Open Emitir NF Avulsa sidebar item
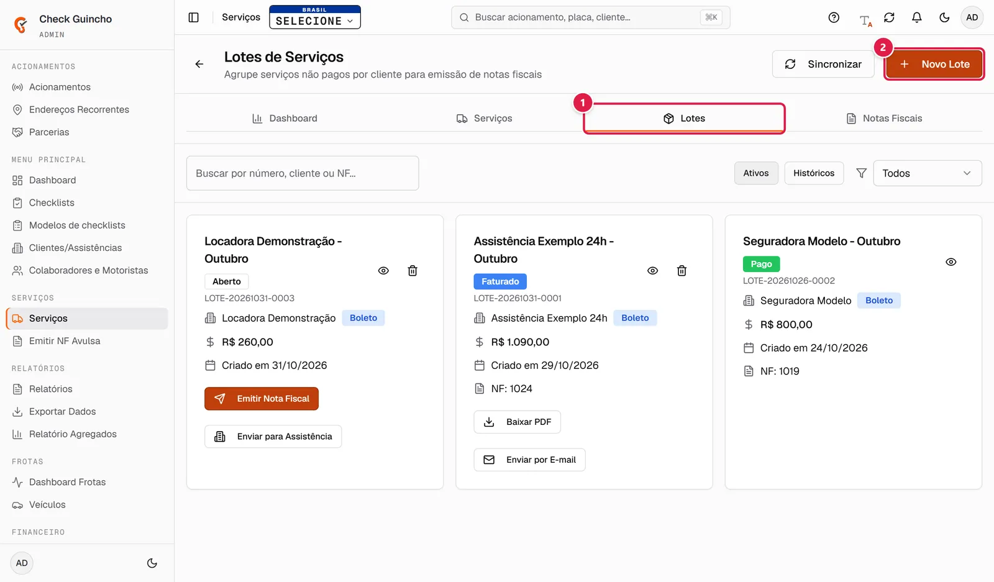Screen dimensions: 994x582 [87, 341]
